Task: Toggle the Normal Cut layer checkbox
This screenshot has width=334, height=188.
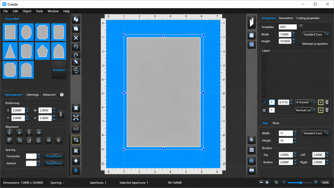Action: (x=264, y=110)
